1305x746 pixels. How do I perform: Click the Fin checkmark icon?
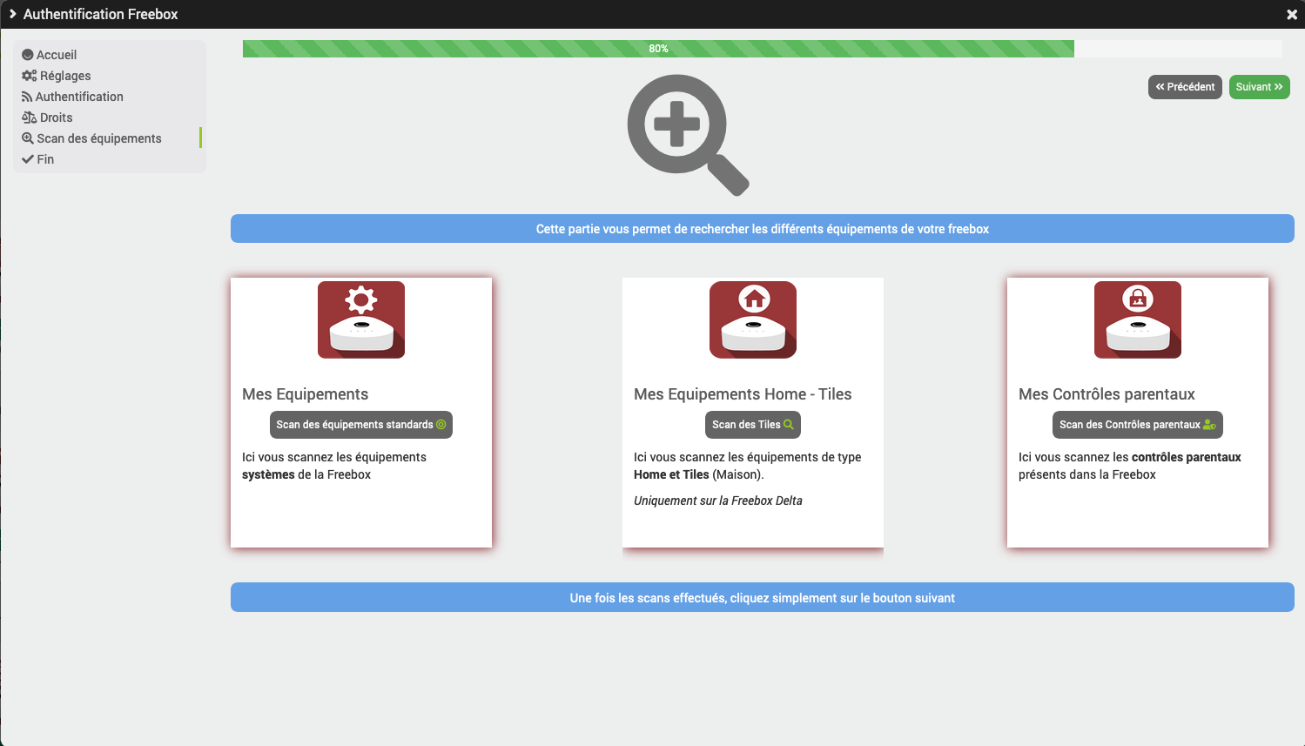tap(28, 159)
